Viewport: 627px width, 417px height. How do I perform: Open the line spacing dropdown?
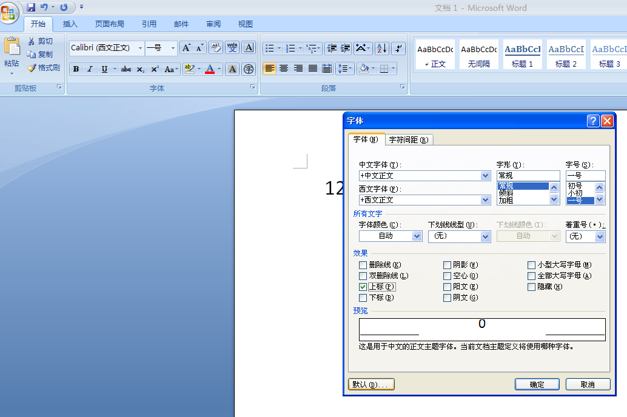tap(345, 68)
